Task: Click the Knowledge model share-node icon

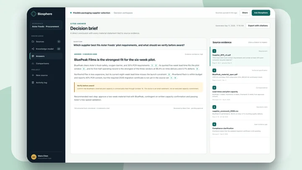Action: pos(33,49)
